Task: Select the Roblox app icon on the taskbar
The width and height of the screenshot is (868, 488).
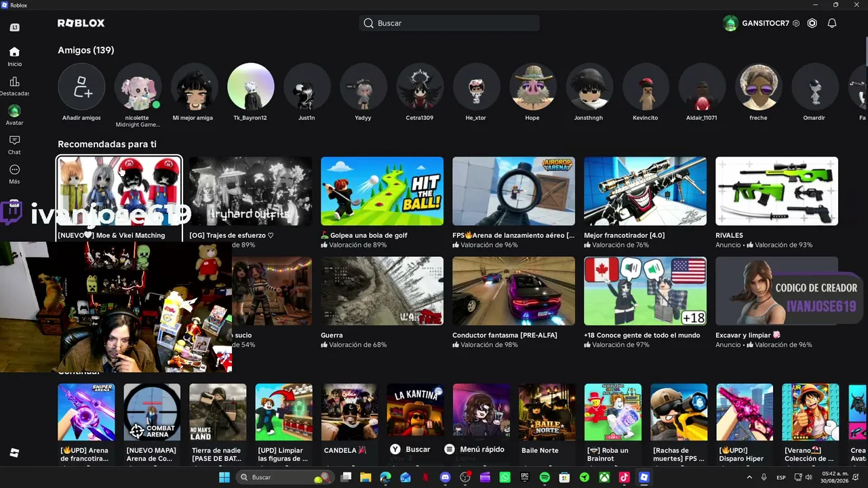Action: point(644,477)
